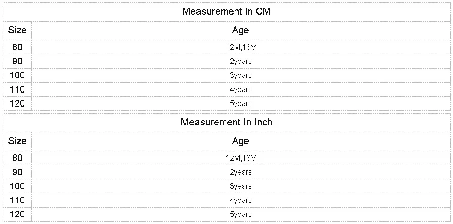
Task: Select size 120 cell in CM table
Action: click(x=17, y=103)
